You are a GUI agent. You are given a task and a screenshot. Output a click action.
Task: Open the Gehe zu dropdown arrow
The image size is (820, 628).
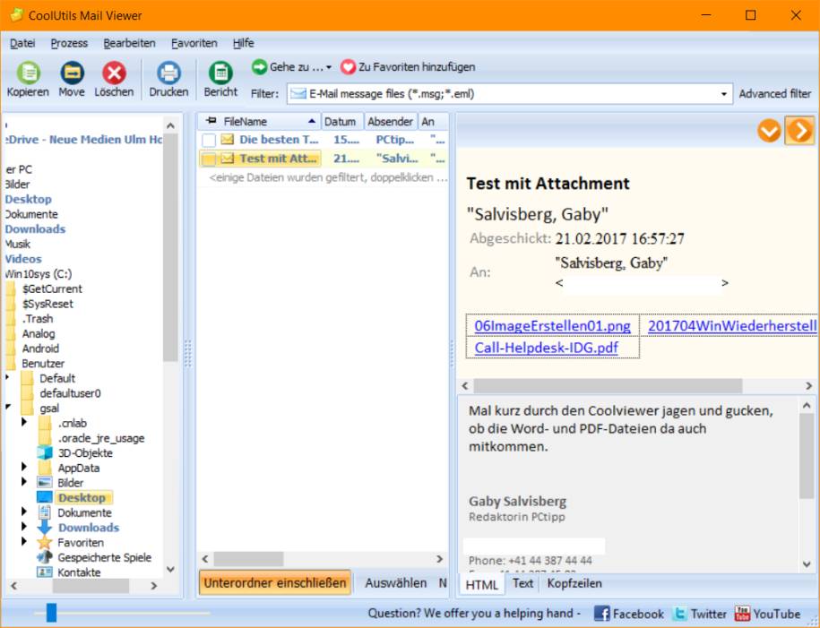[328, 67]
